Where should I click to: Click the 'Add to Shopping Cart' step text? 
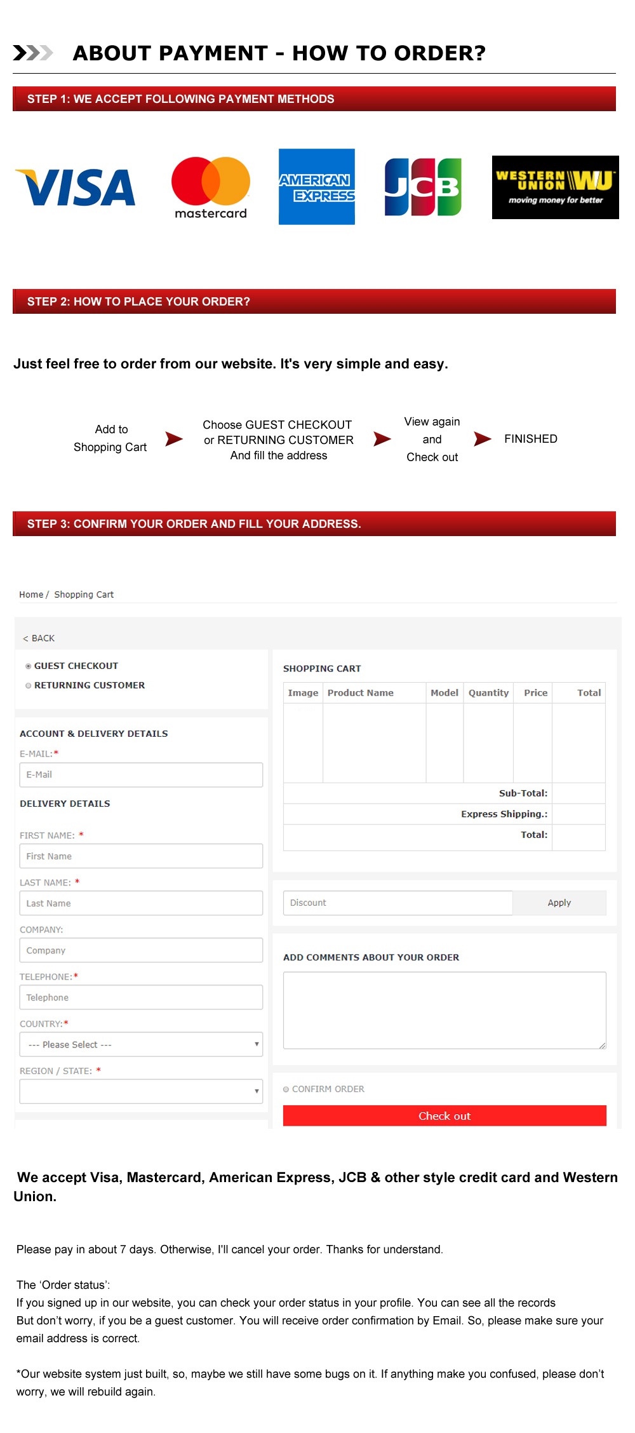click(110, 438)
